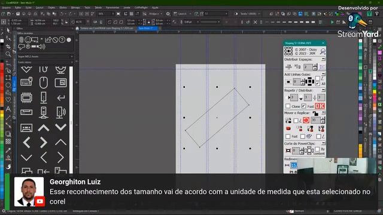The image size is (383, 215).
Task: Click the bold chevron left glyph
Action: (x=26, y=143)
